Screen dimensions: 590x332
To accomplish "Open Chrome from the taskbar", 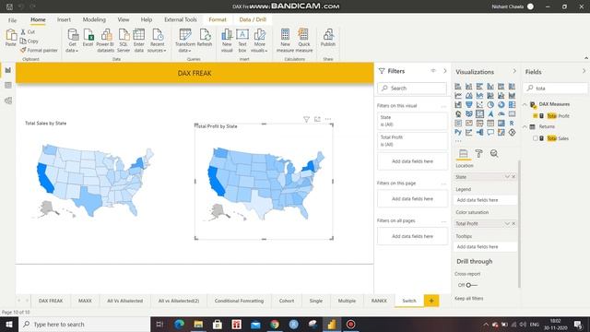I will (x=275, y=324).
